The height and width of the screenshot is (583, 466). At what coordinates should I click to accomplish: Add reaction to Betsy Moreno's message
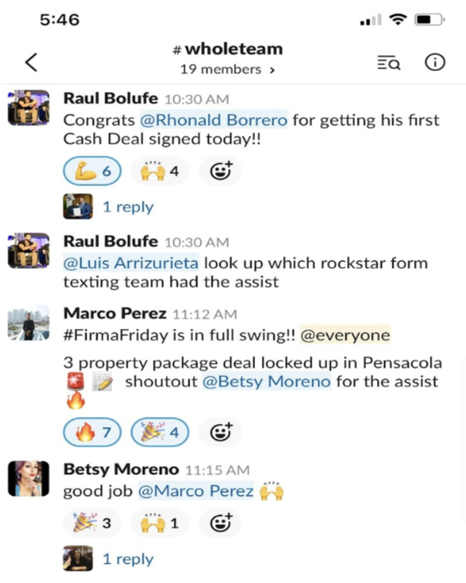(x=220, y=524)
